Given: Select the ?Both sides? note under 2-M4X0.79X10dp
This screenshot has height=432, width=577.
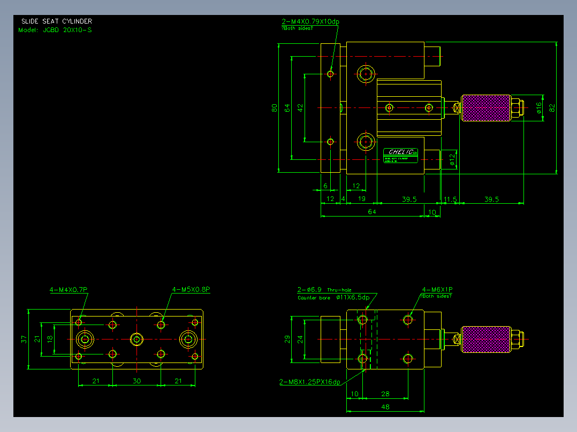Looking at the screenshot, I should coord(298,28).
